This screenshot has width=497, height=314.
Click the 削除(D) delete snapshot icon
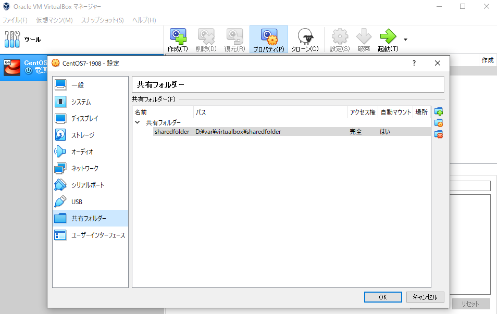tap(206, 40)
